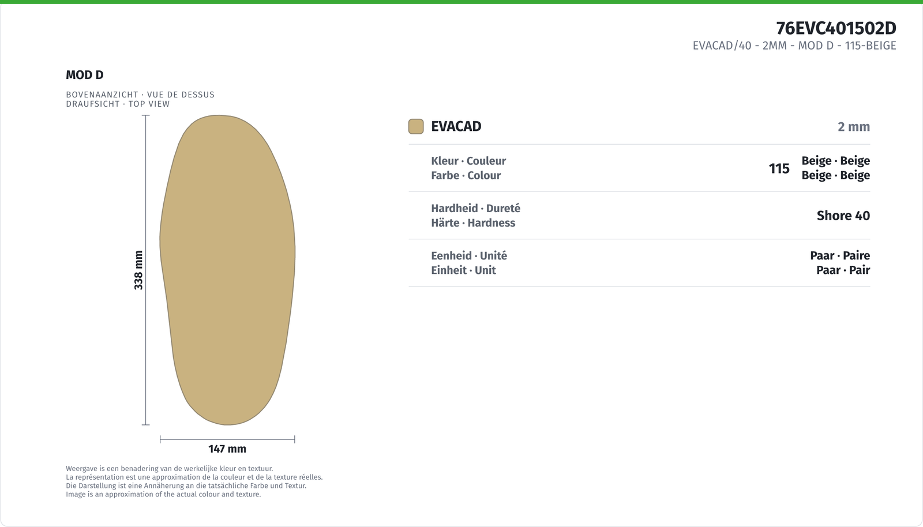Click the 'La représentation est une approximation' line
This screenshot has height=527, width=923.
[x=194, y=477]
